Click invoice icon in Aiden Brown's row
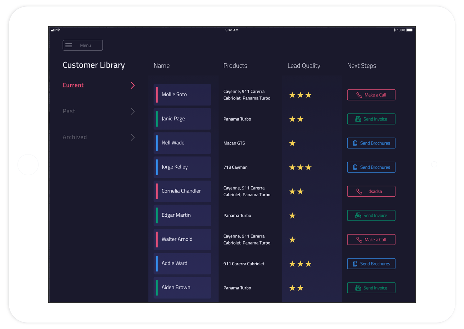Viewport: 464px width, 329px height. pyautogui.click(x=358, y=288)
